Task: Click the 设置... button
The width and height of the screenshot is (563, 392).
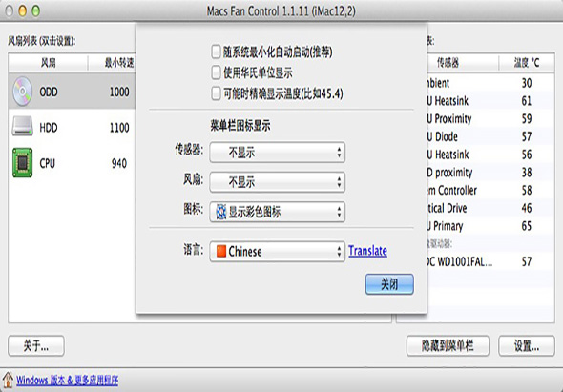Action: (x=527, y=346)
